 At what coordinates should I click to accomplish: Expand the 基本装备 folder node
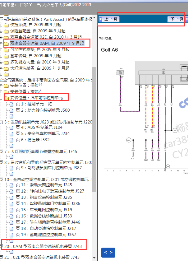(x=1, y=56)
